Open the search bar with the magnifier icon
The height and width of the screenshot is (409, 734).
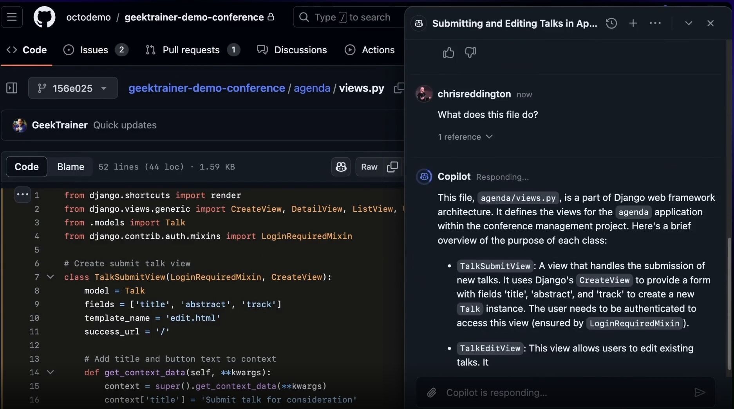pyautogui.click(x=304, y=17)
